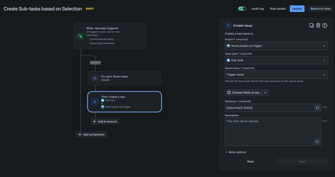Open Rule details

point(278,9)
